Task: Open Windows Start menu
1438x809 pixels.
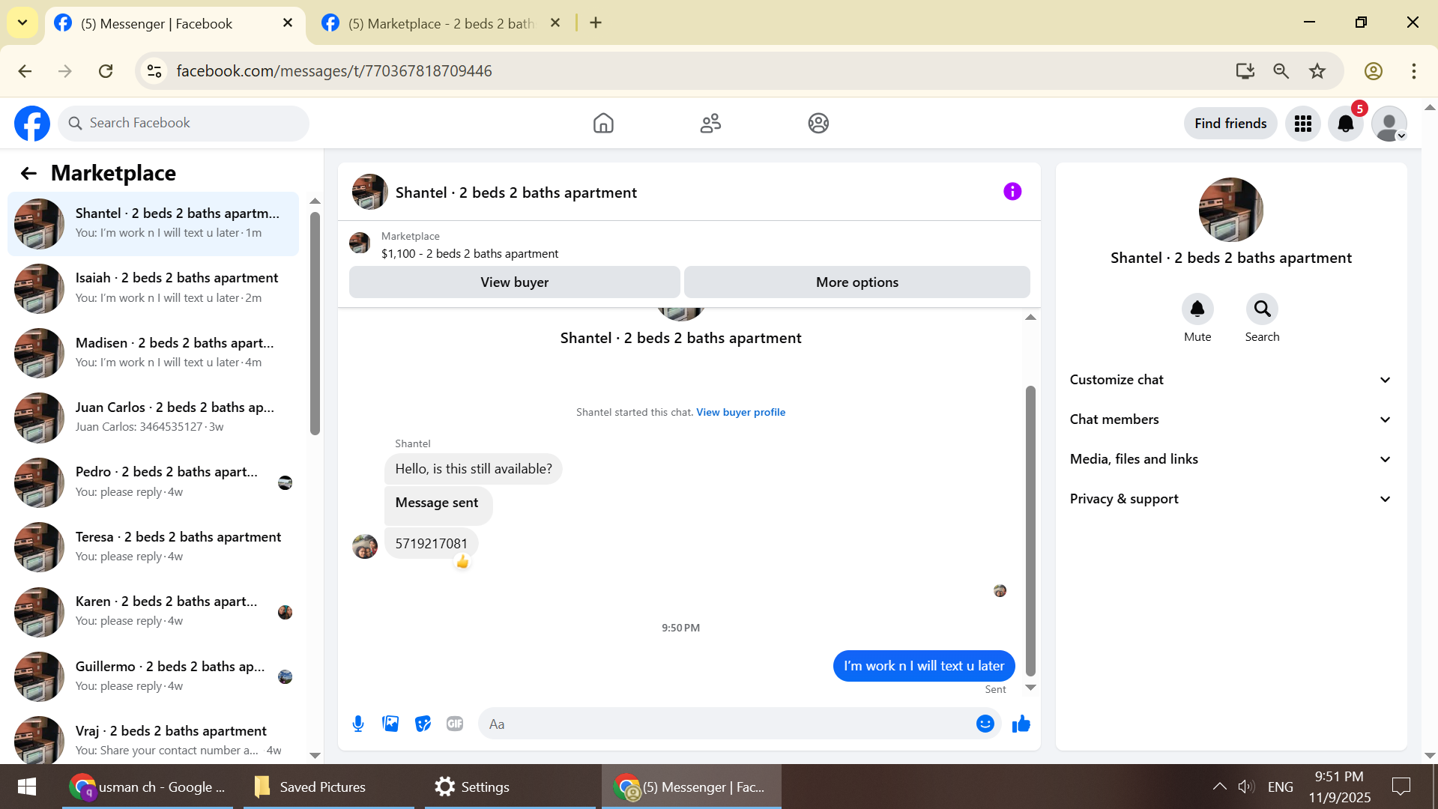Action: click(27, 787)
